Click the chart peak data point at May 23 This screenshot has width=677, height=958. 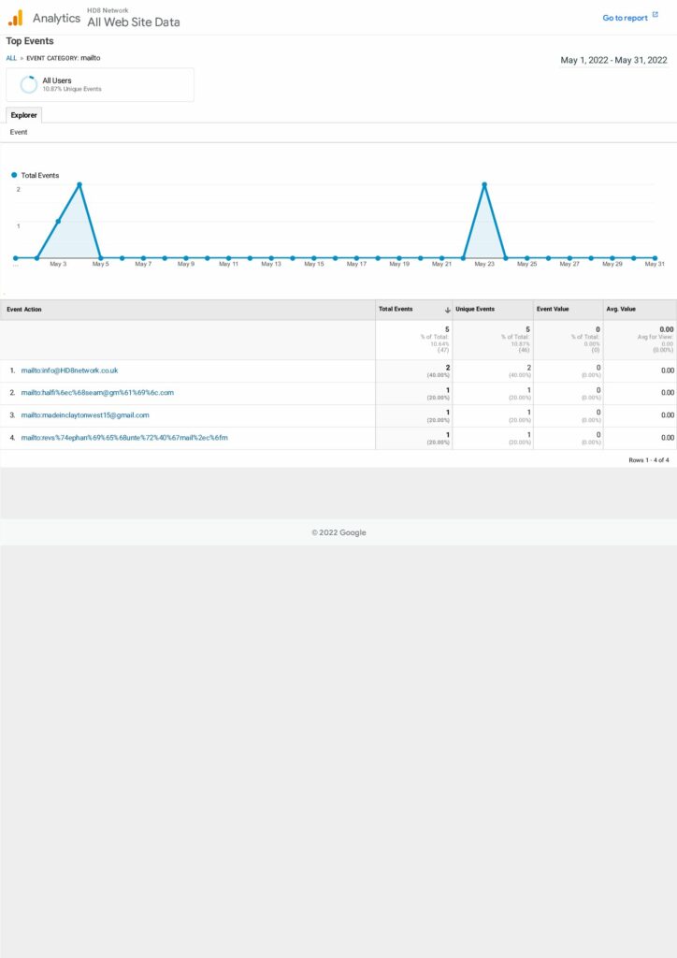(x=484, y=184)
